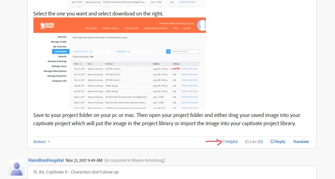The width and height of the screenshot is (335, 179).
Task: Open the HamiltonHospital profile link
Action: (x=46, y=160)
